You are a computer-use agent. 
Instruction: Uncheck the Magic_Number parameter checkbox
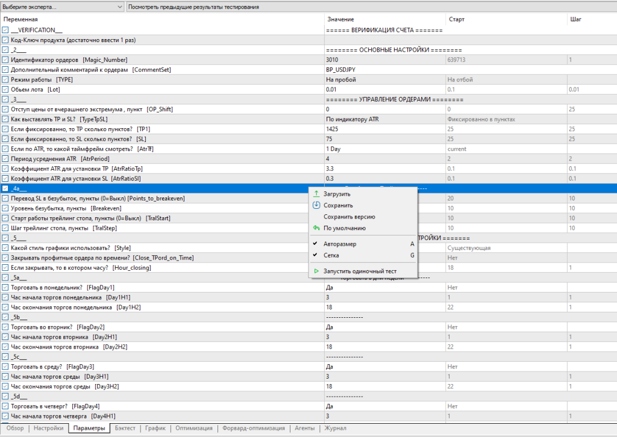5,60
